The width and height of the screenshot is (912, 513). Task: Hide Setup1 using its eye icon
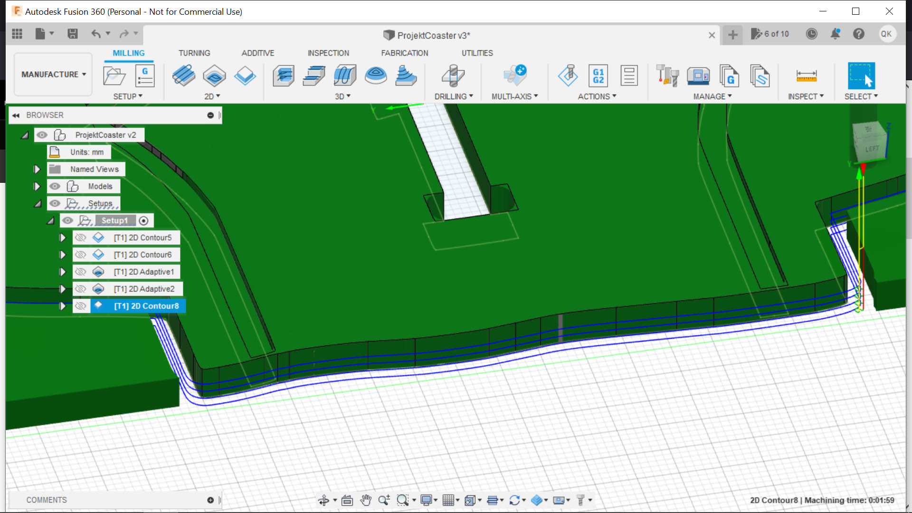pos(67,220)
